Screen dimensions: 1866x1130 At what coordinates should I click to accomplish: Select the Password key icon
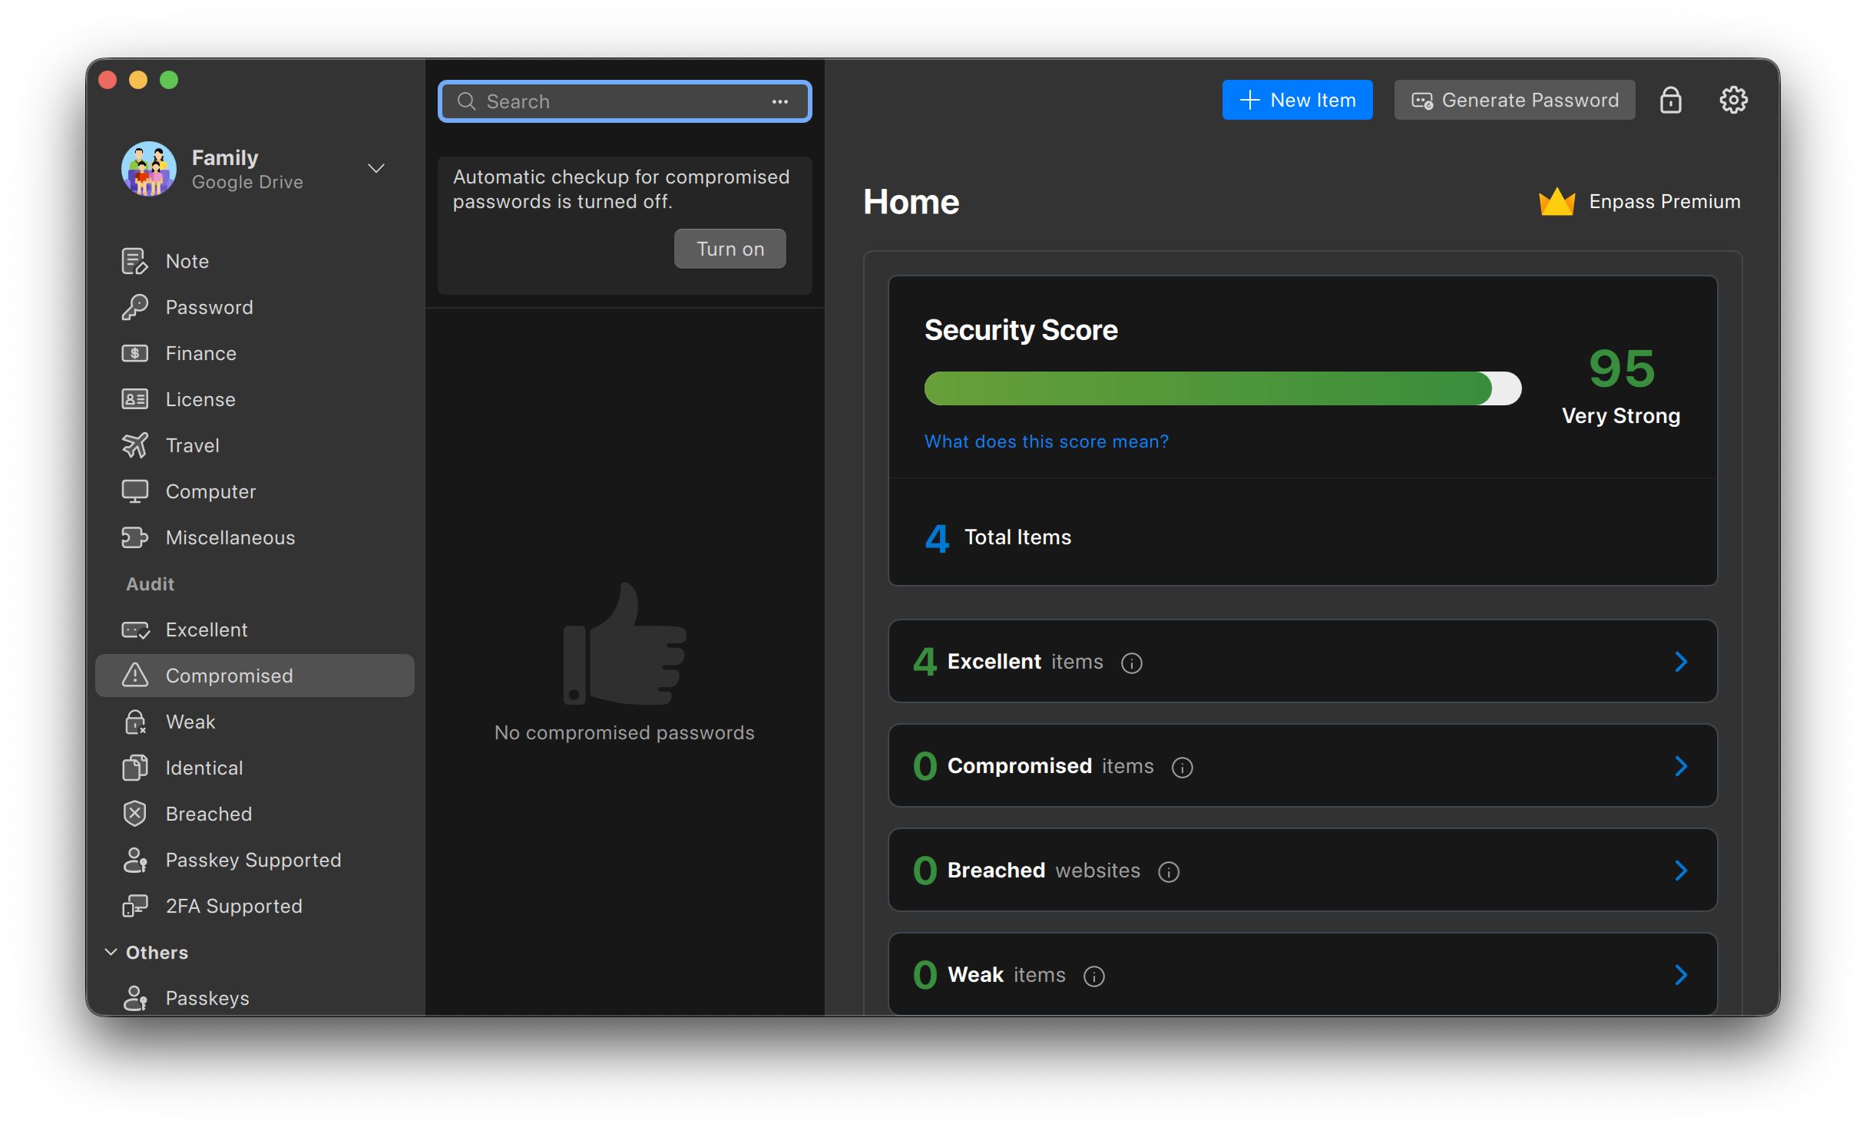pos(134,307)
